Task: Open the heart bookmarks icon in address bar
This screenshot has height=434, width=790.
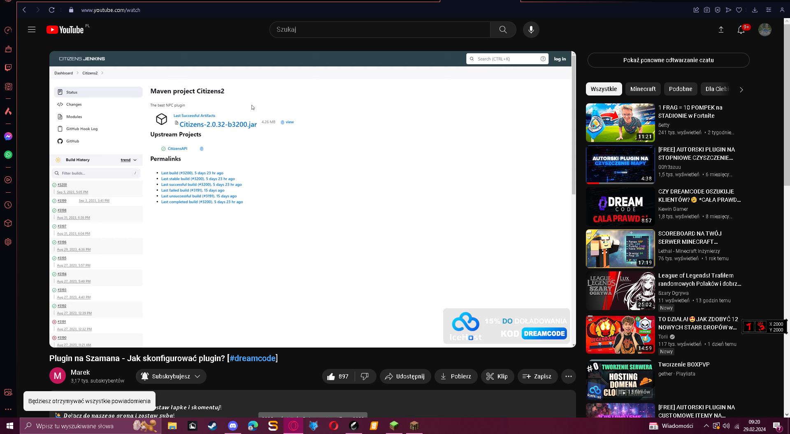Action: [x=739, y=10]
